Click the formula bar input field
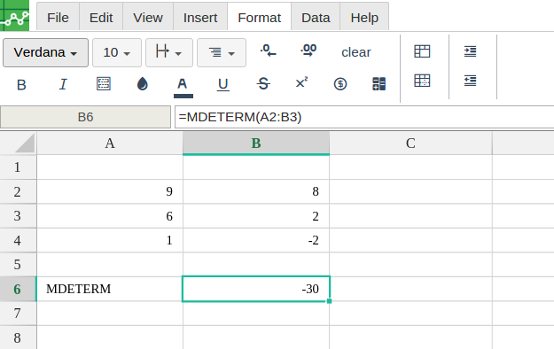 coord(364,117)
